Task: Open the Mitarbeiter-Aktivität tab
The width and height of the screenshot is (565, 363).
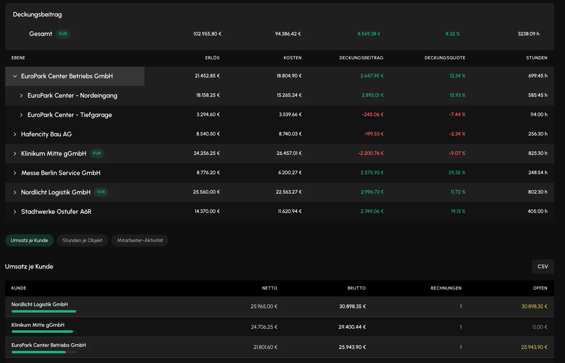Action: [x=140, y=241]
